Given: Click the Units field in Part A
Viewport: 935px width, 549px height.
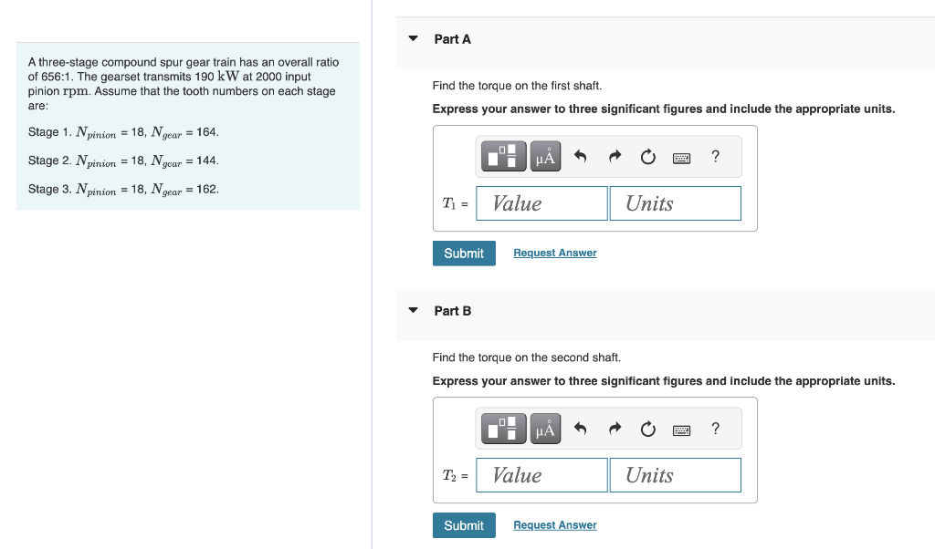Looking at the screenshot, I should click(675, 202).
